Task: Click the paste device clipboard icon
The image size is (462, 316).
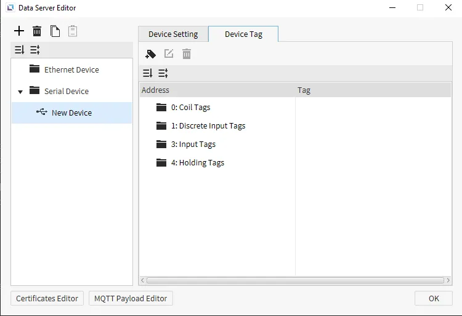Action: click(x=73, y=31)
